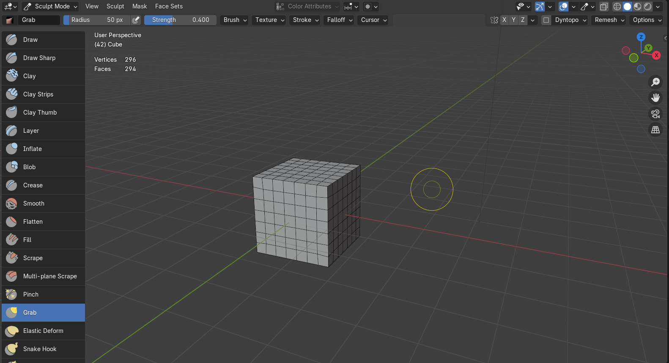Pick the Fill brush
Screen dimensions: 669x363
[43, 240]
